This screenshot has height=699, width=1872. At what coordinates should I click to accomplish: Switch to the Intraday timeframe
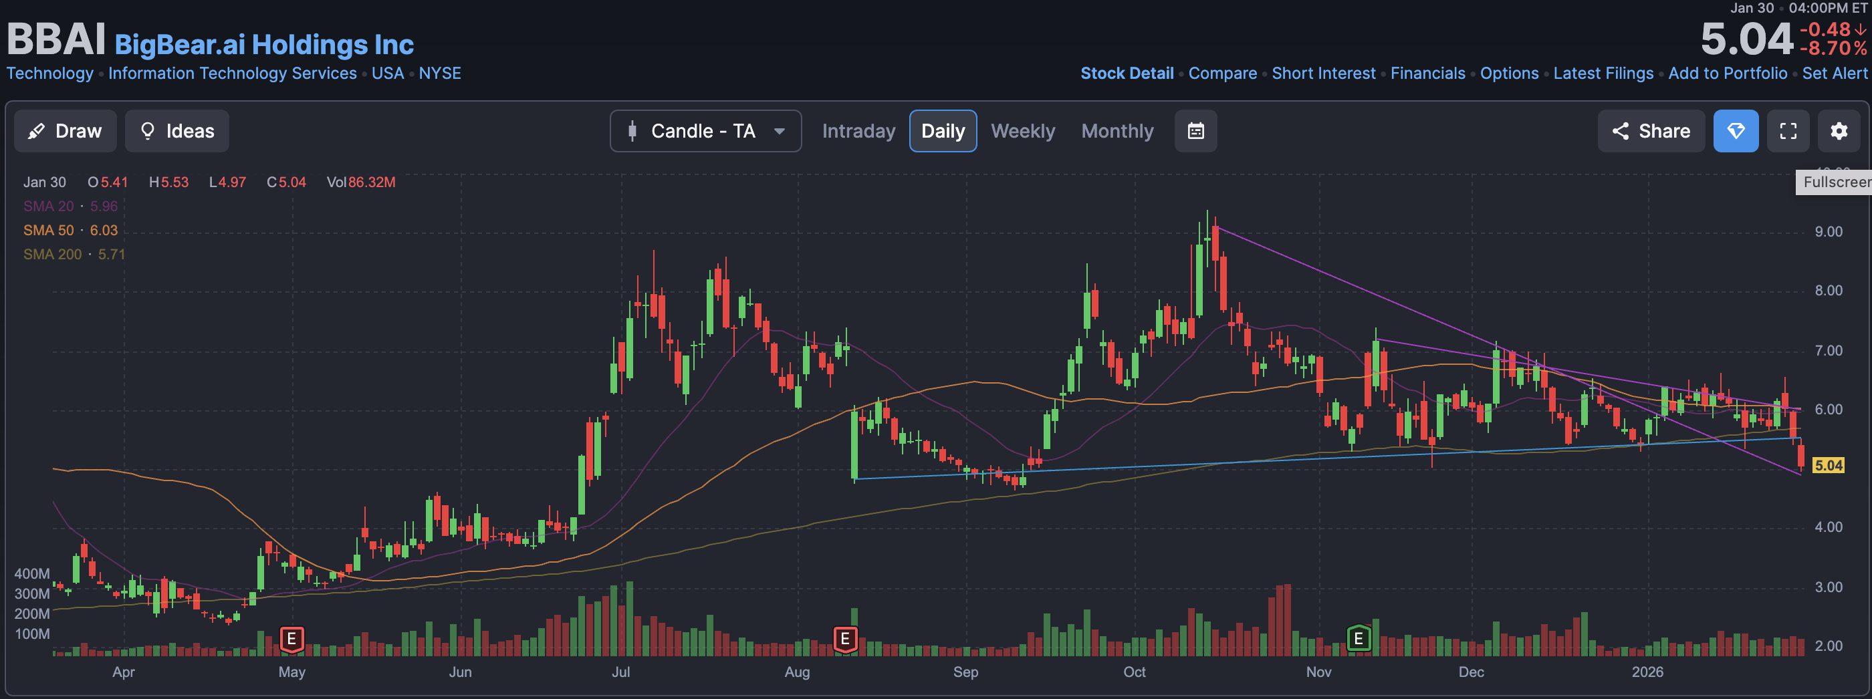coord(858,131)
